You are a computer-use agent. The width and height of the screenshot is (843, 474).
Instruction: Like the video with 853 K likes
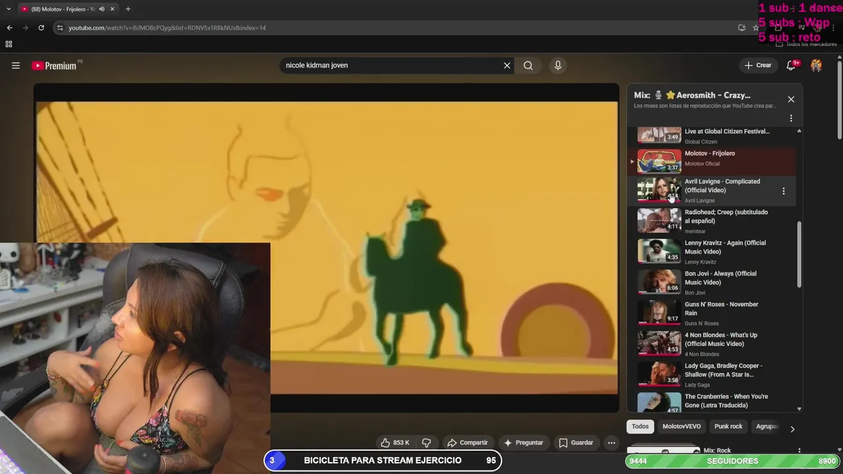pyautogui.click(x=395, y=443)
